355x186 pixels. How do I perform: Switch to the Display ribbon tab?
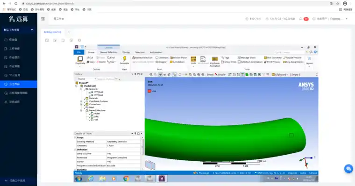126,52
